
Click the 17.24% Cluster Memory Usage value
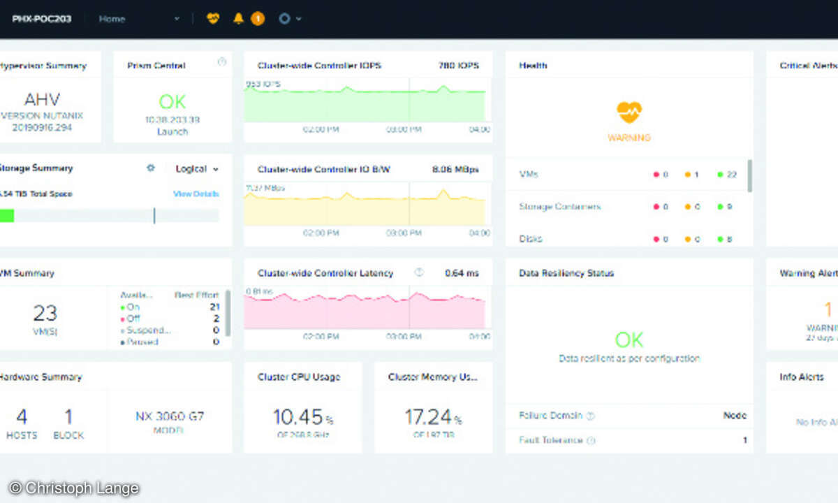pyautogui.click(x=433, y=417)
